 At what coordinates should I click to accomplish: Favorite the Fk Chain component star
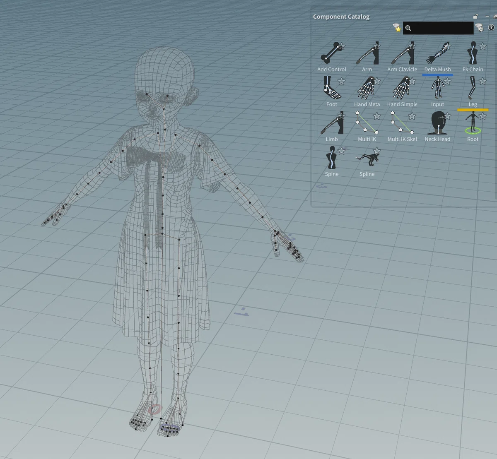483,46
